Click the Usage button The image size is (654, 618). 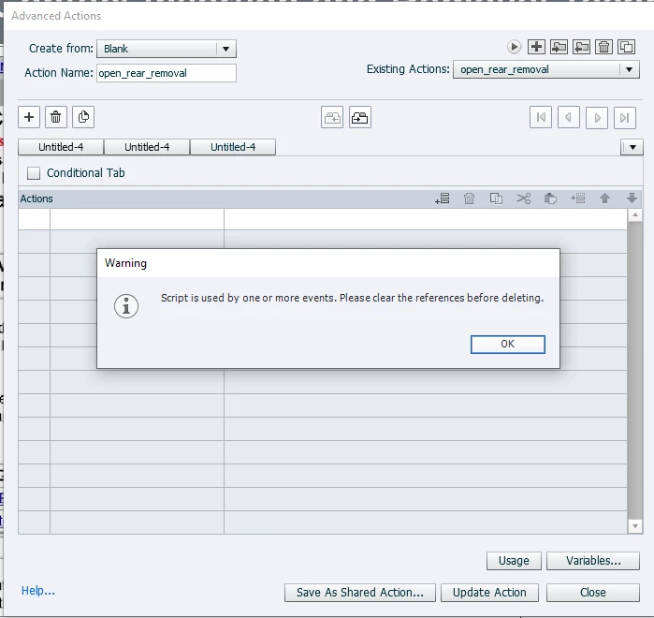(x=514, y=561)
